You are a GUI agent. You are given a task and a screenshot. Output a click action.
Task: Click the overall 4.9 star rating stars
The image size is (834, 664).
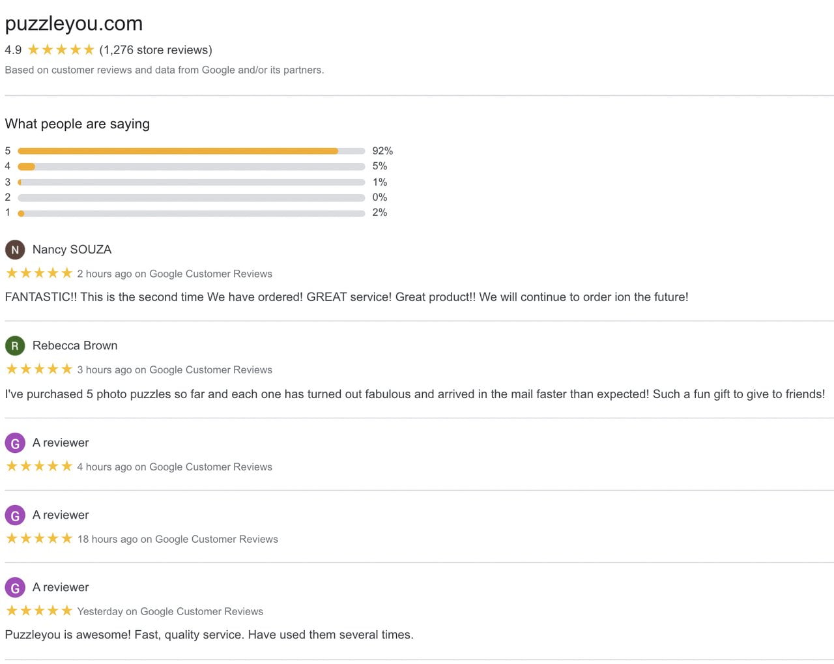[x=61, y=50]
